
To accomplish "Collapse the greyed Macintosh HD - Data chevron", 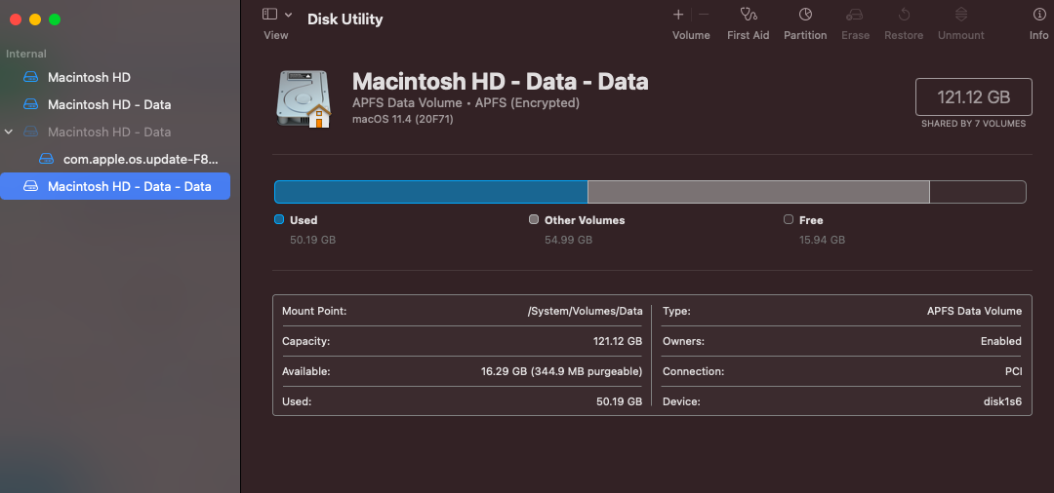I will [9, 132].
